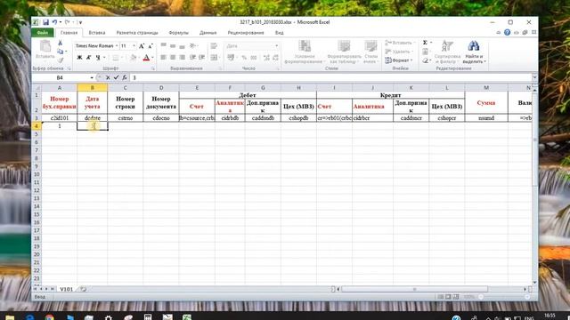
Task: Click the horizontal scrollbar at sheet bottom
Action: pos(414,289)
